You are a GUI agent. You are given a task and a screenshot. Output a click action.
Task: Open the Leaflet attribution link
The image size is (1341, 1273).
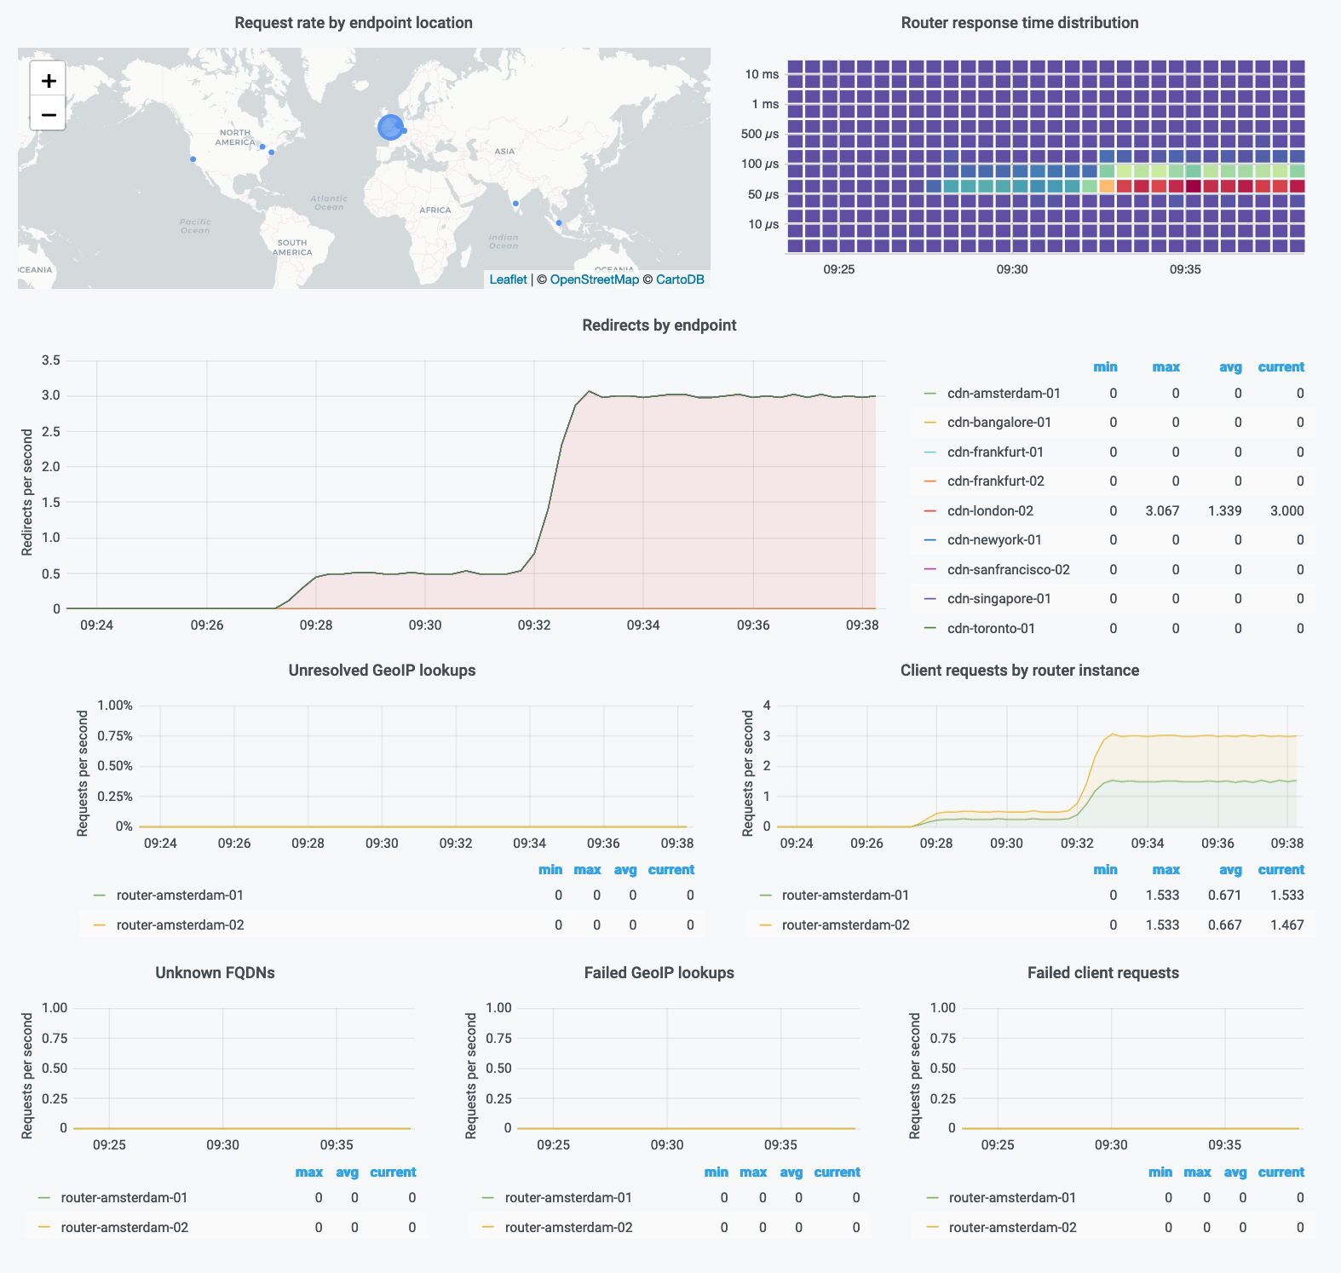click(508, 279)
